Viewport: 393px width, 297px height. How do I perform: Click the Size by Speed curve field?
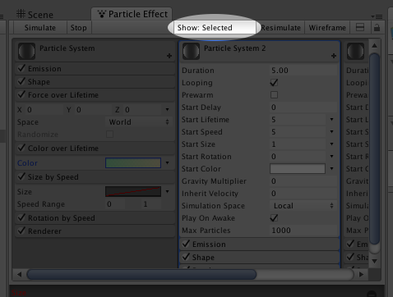coord(133,192)
